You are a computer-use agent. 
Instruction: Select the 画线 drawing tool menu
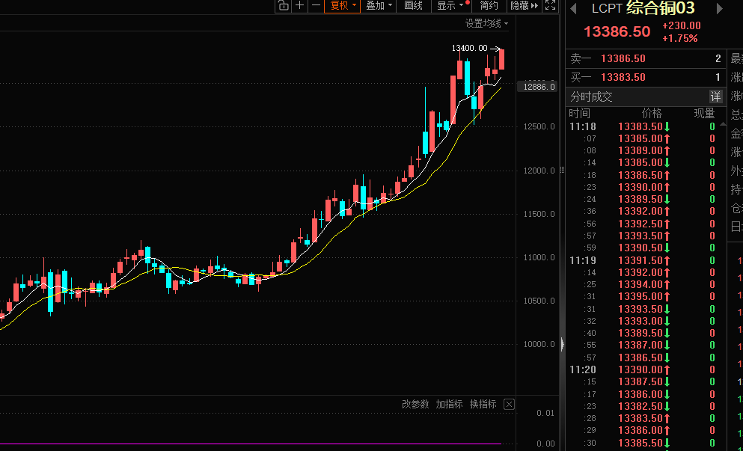click(413, 6)
